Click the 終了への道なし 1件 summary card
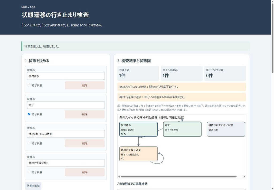The width and height of the screenshot is (274, 190). pyautogui.click(x=182, y=73)
